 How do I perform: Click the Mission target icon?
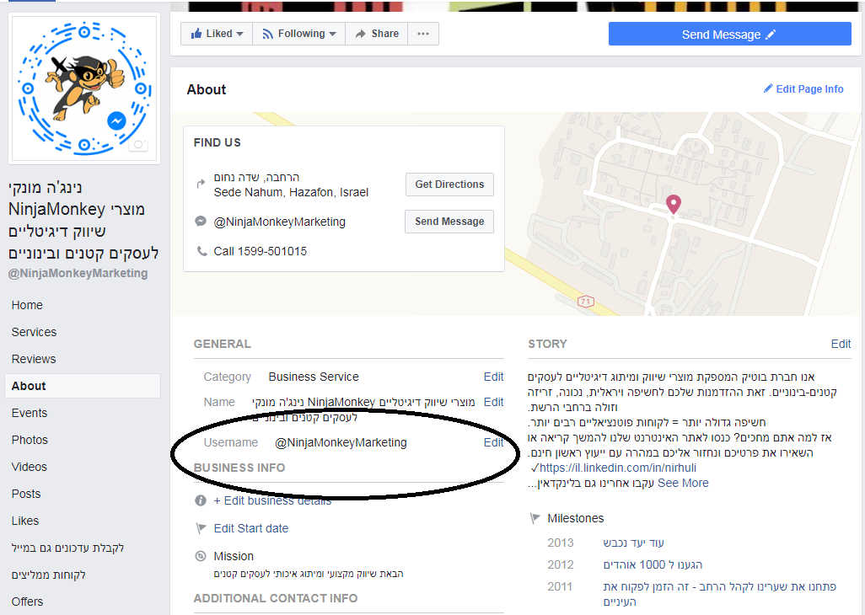tap(201, 556)
